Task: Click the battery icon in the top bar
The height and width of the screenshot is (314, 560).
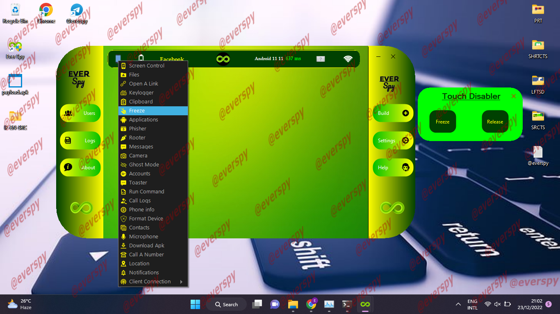Action: 141,59
